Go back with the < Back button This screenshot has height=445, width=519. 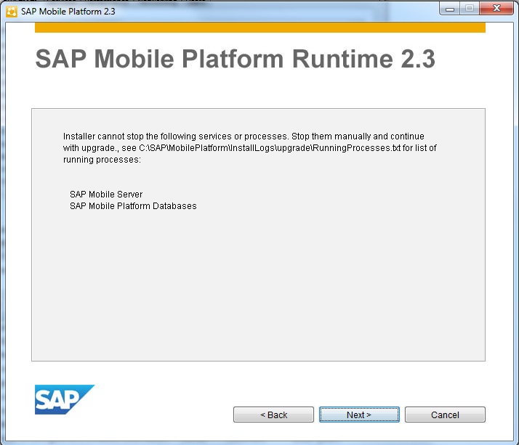pos(273,415)
